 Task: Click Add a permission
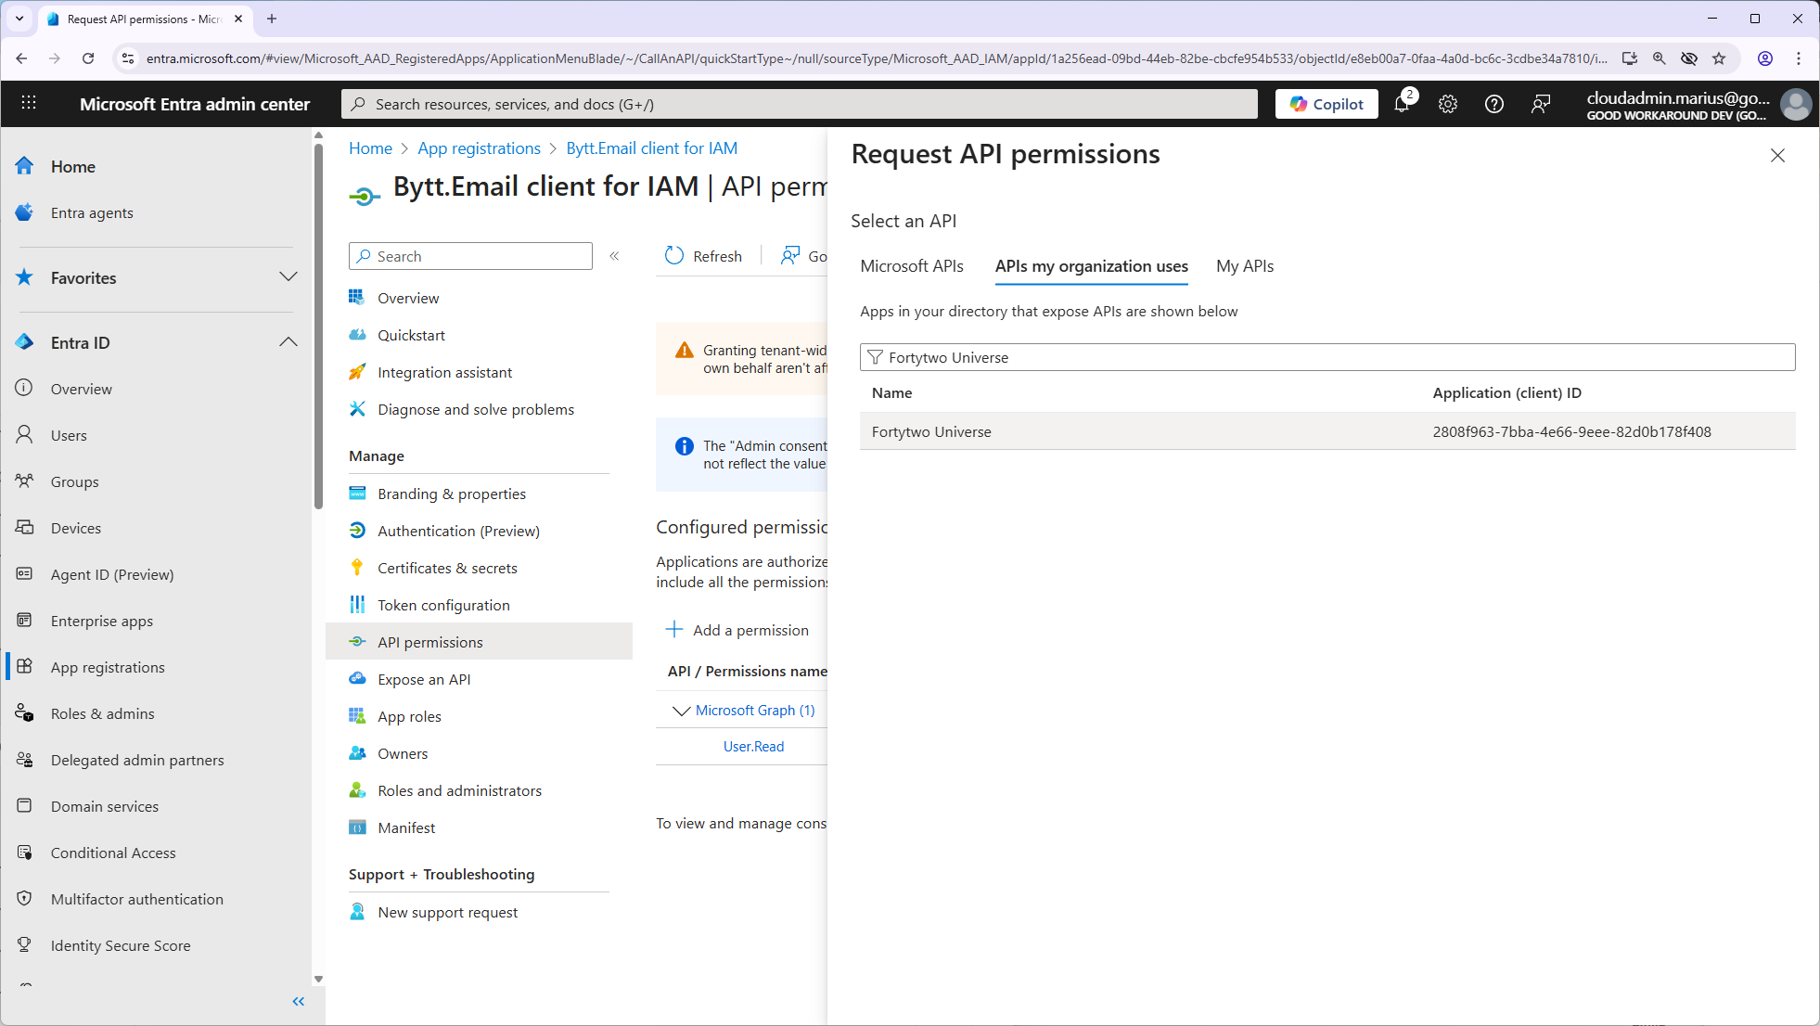tap(737, 630)
